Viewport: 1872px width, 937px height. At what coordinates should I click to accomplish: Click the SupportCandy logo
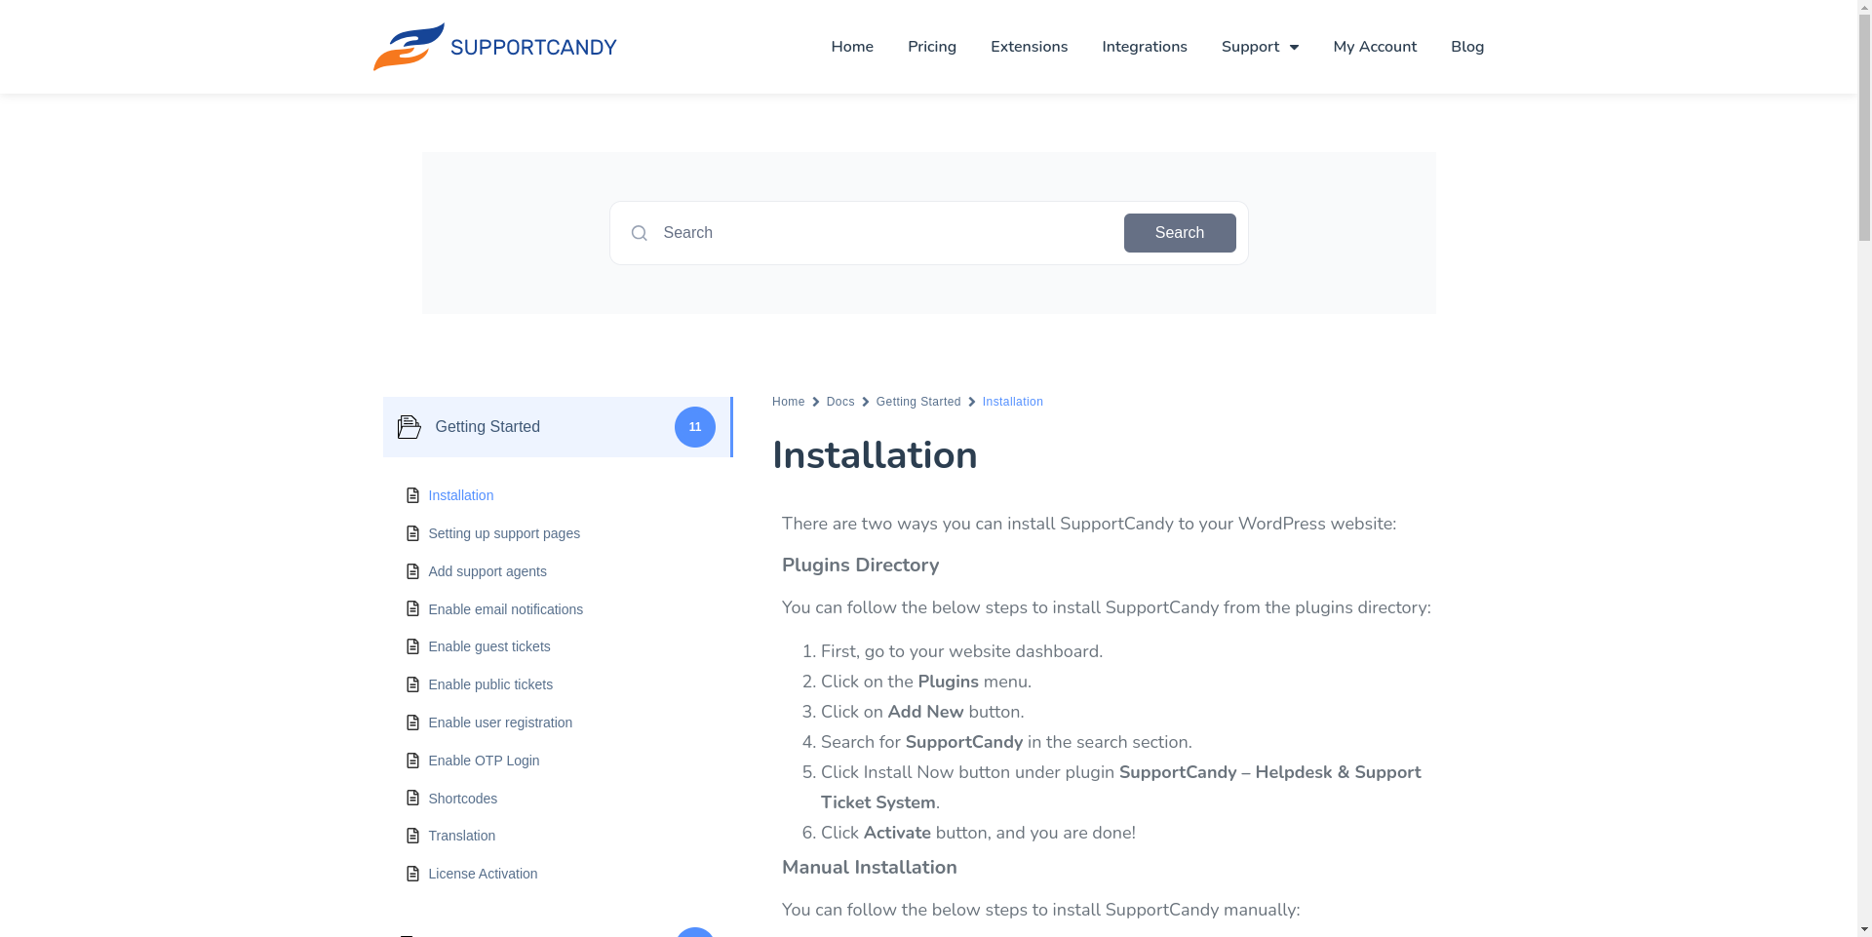(494, 47)
